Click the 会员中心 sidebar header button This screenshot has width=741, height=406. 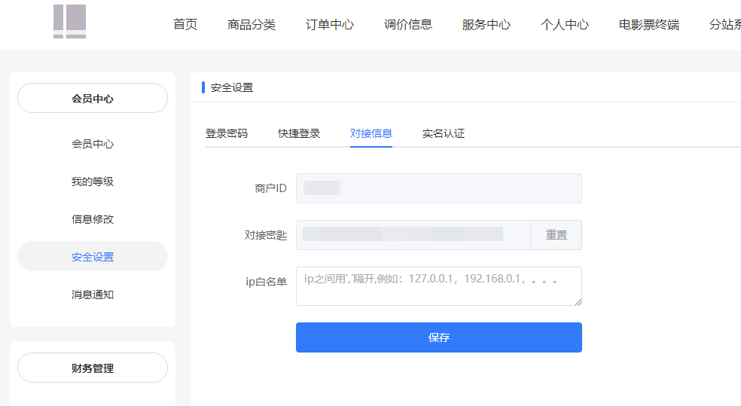(93, 99)
